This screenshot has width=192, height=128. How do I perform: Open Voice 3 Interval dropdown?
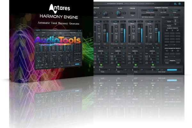[x=132, y=21]
